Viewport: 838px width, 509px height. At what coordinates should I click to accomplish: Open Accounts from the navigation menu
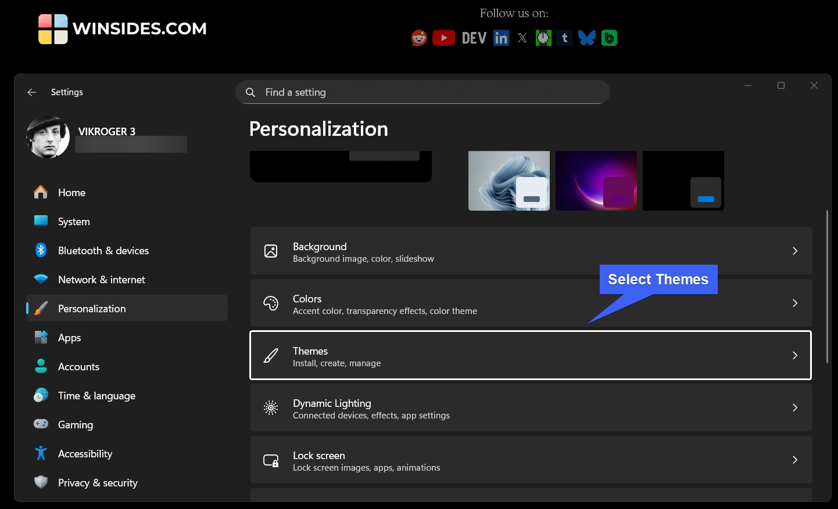78,366
